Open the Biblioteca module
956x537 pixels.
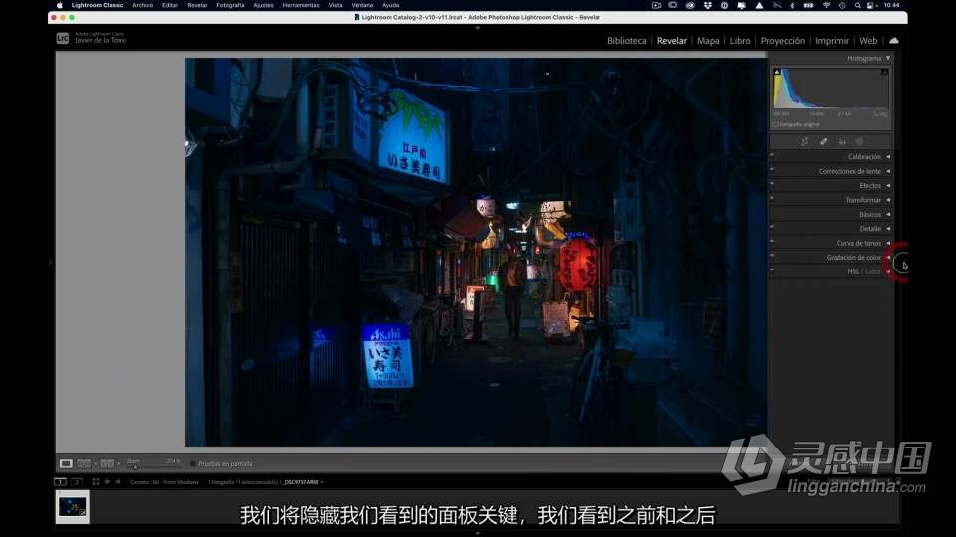pyautogui.click(x=626, y=40)
